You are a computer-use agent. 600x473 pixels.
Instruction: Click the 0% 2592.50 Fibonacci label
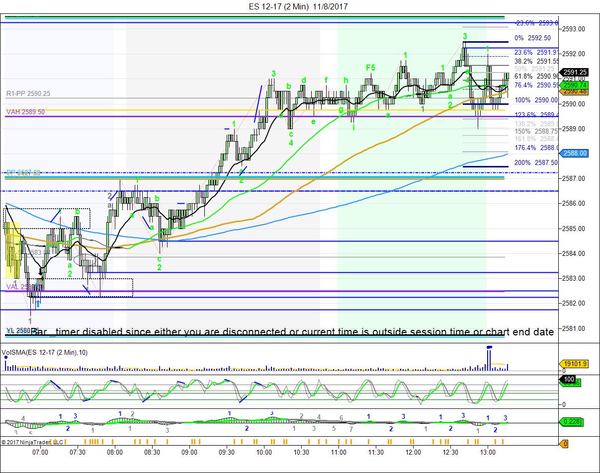pos(532,38)
